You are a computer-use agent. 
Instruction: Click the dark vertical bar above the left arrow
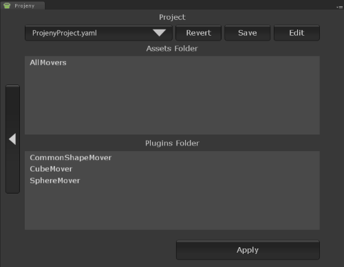point(12,108)
